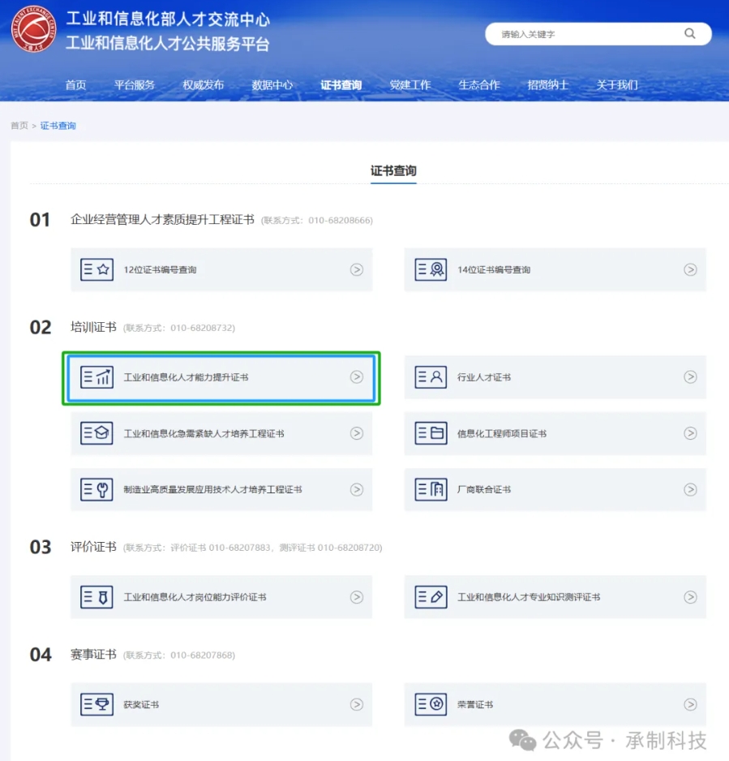Click arrow circle on 急需紧缺人才培养工程证书 row
Screen dimensions: 729x761
(x=357, y=433)
